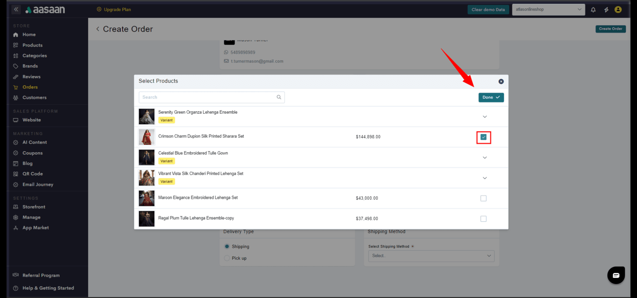Navigate to Coupons in sidebar
637x298 pixels.
[32, 153]
